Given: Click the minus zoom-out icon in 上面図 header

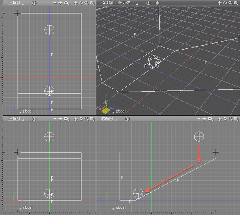Looking at the screenshot, I should (x=55, y=3).
